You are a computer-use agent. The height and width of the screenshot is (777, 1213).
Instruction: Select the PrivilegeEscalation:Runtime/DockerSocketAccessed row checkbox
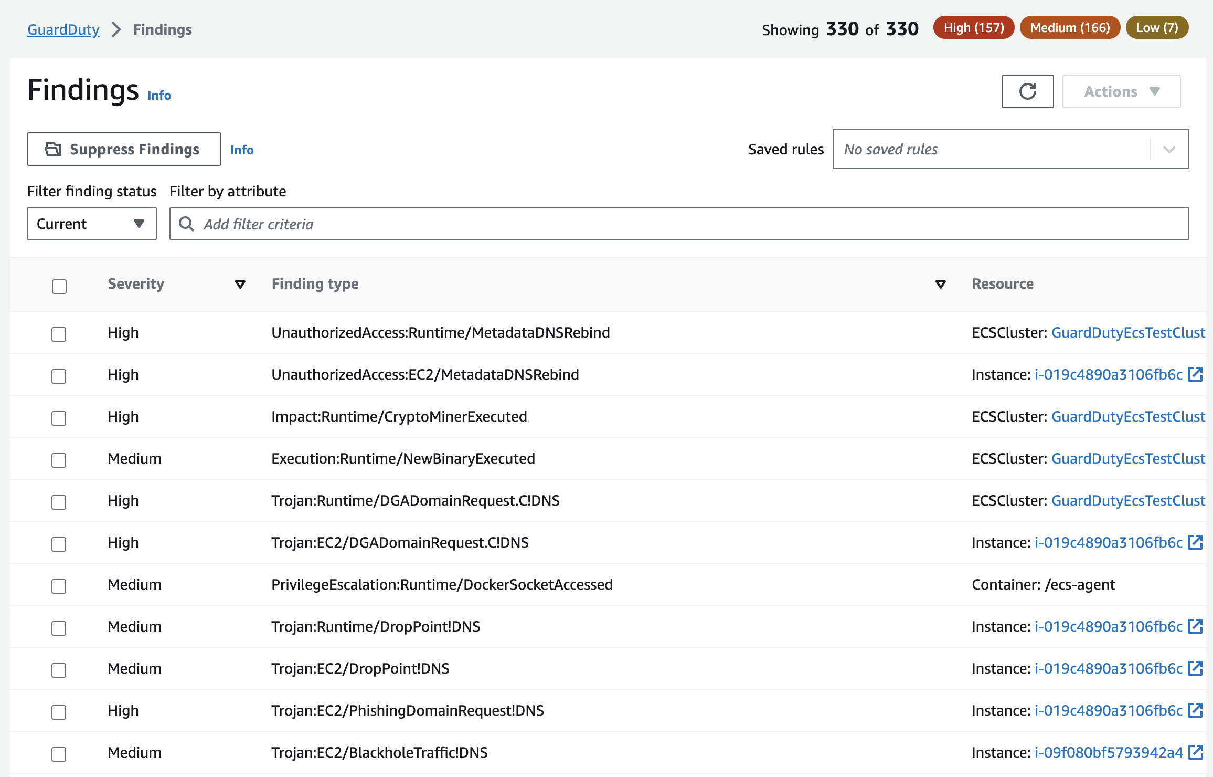(59, 586)
